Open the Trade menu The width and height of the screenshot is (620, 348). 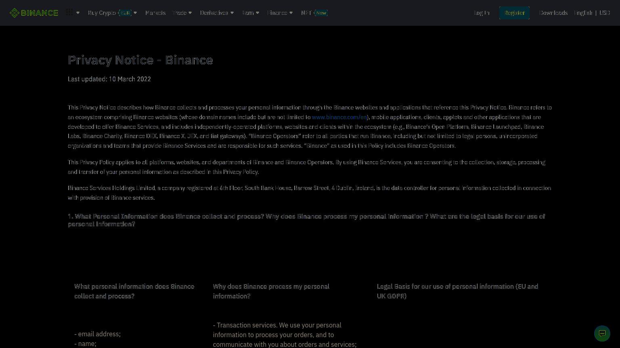(179, 13)
